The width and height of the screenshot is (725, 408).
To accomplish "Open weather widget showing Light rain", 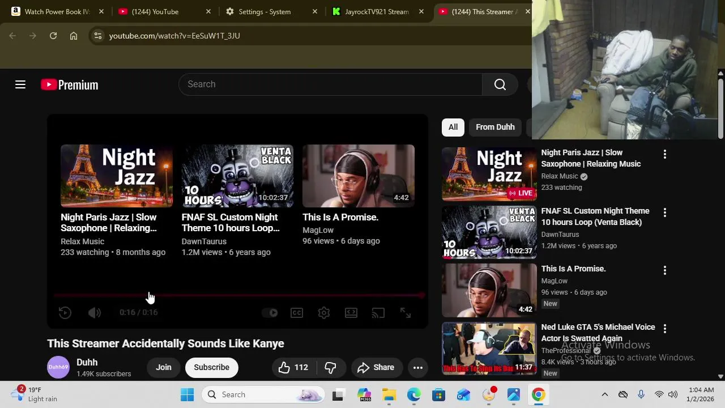I will pyautogui.click(x=35, y=394).
